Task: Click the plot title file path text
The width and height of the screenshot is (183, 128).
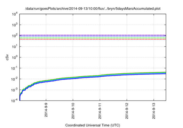Action: tap(93, 9)
